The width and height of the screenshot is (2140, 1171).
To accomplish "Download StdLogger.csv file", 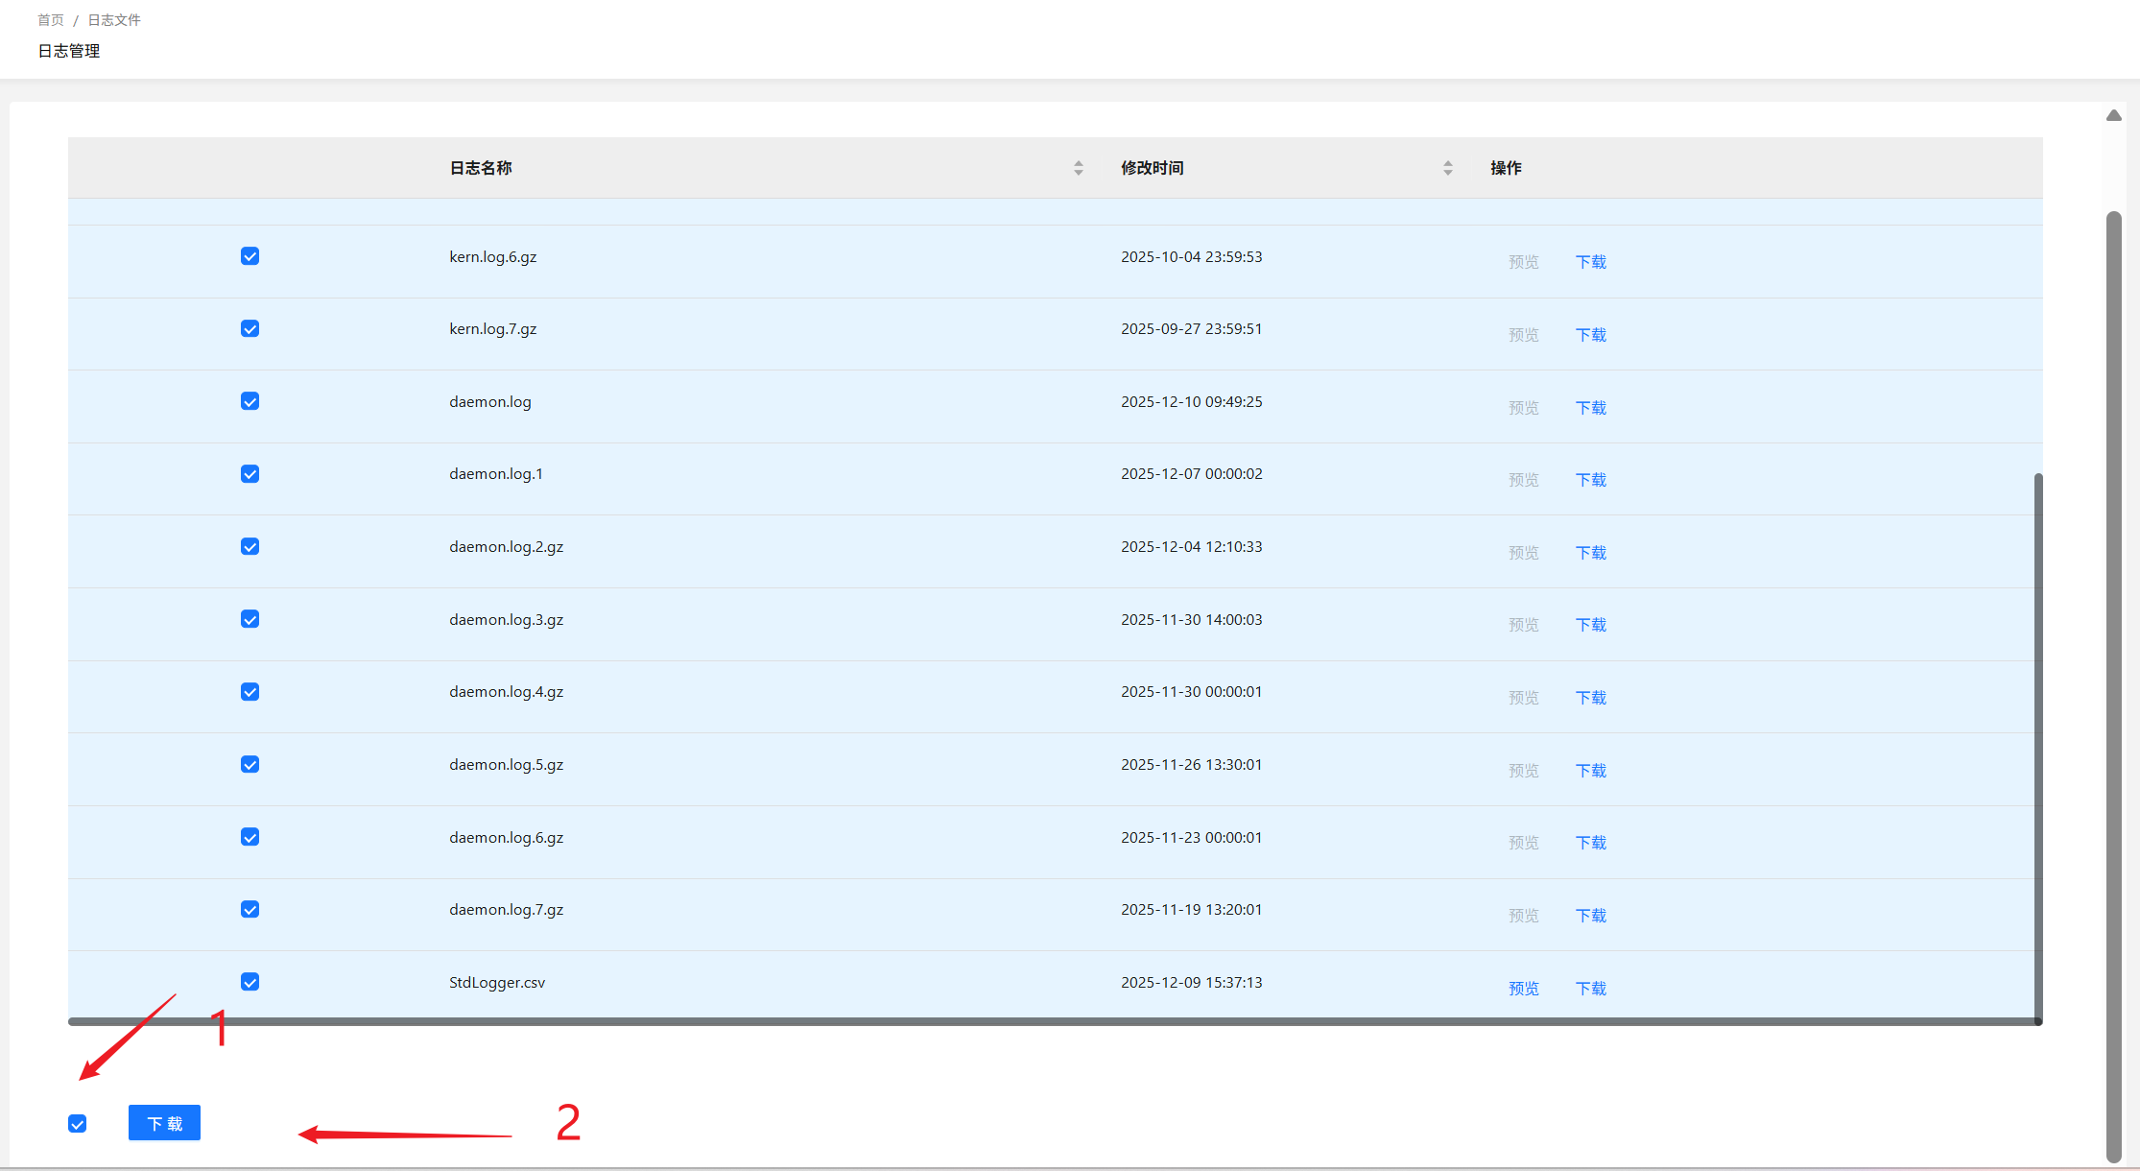I will coord(1590,989).
